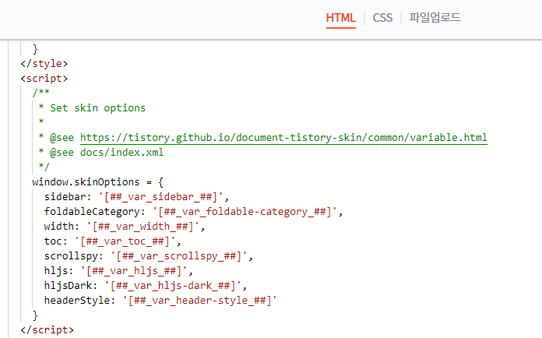Switch to the HTML tab
This screenshot has width=542, height=338.
click(x=340, y=18)
